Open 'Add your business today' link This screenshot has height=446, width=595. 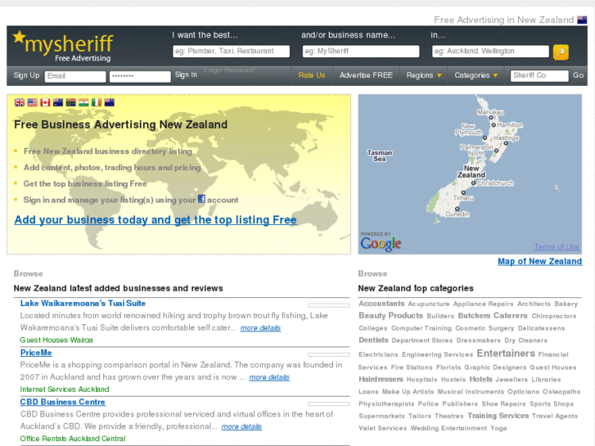point(156,220)
